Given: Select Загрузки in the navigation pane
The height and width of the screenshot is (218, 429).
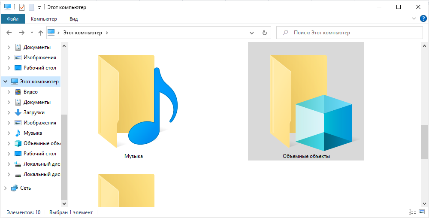Looking at the screenshot, I should pyautogui.click(x=34, y=112).
